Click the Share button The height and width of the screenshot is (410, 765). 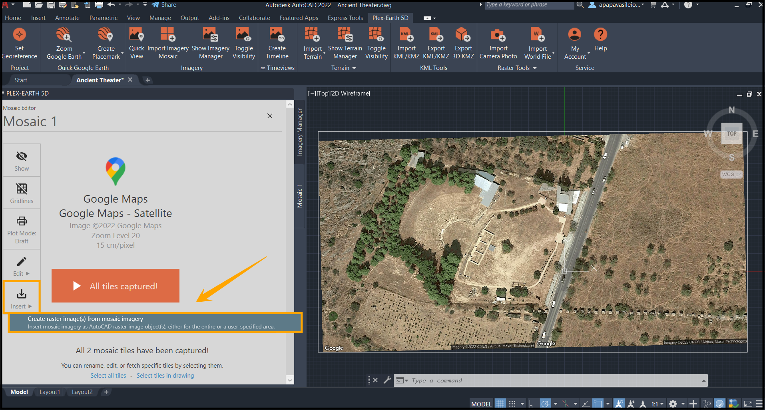164,5
